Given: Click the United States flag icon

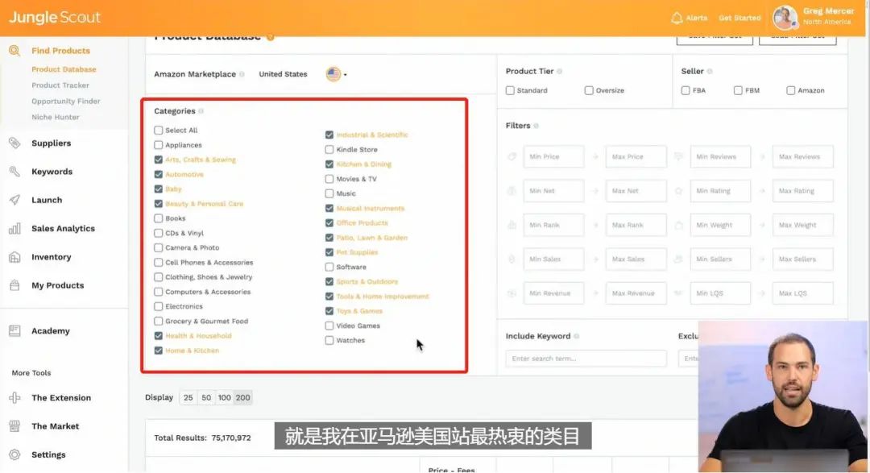Looking at the screenshot, I should [333, 74].
